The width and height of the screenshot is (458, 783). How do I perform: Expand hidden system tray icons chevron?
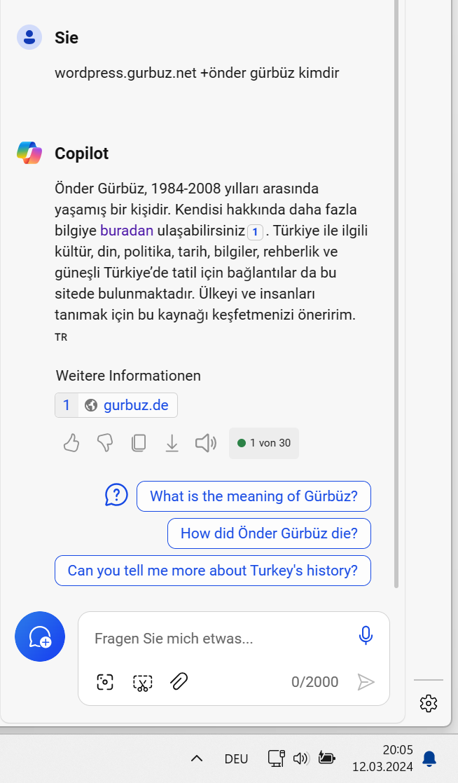click(197, 758)
